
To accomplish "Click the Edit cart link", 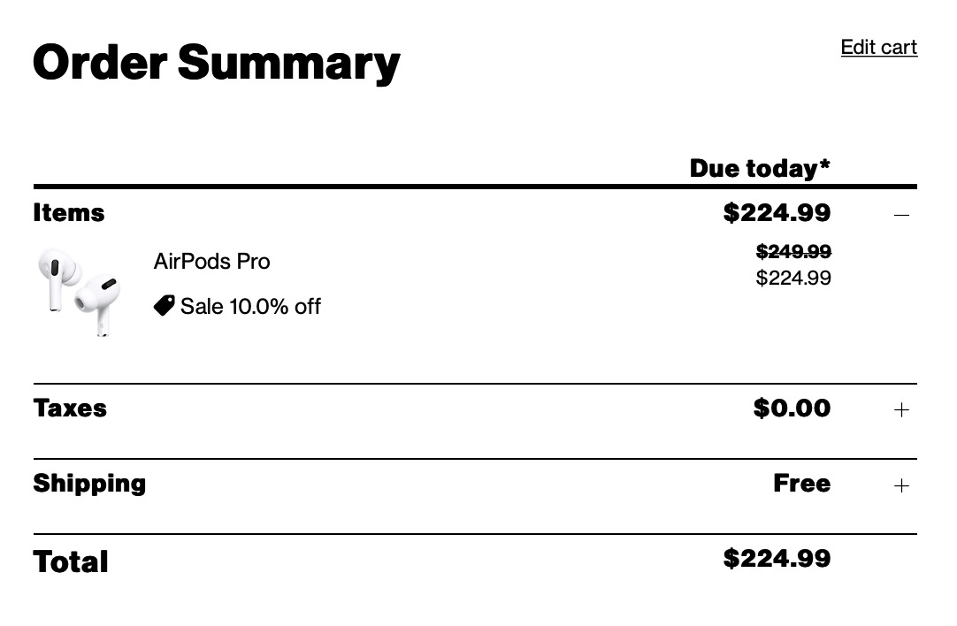I will (878, 48).
